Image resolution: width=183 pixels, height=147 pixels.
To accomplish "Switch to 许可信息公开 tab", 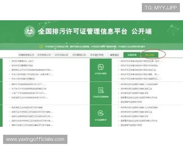I will [x=44, y=55].
